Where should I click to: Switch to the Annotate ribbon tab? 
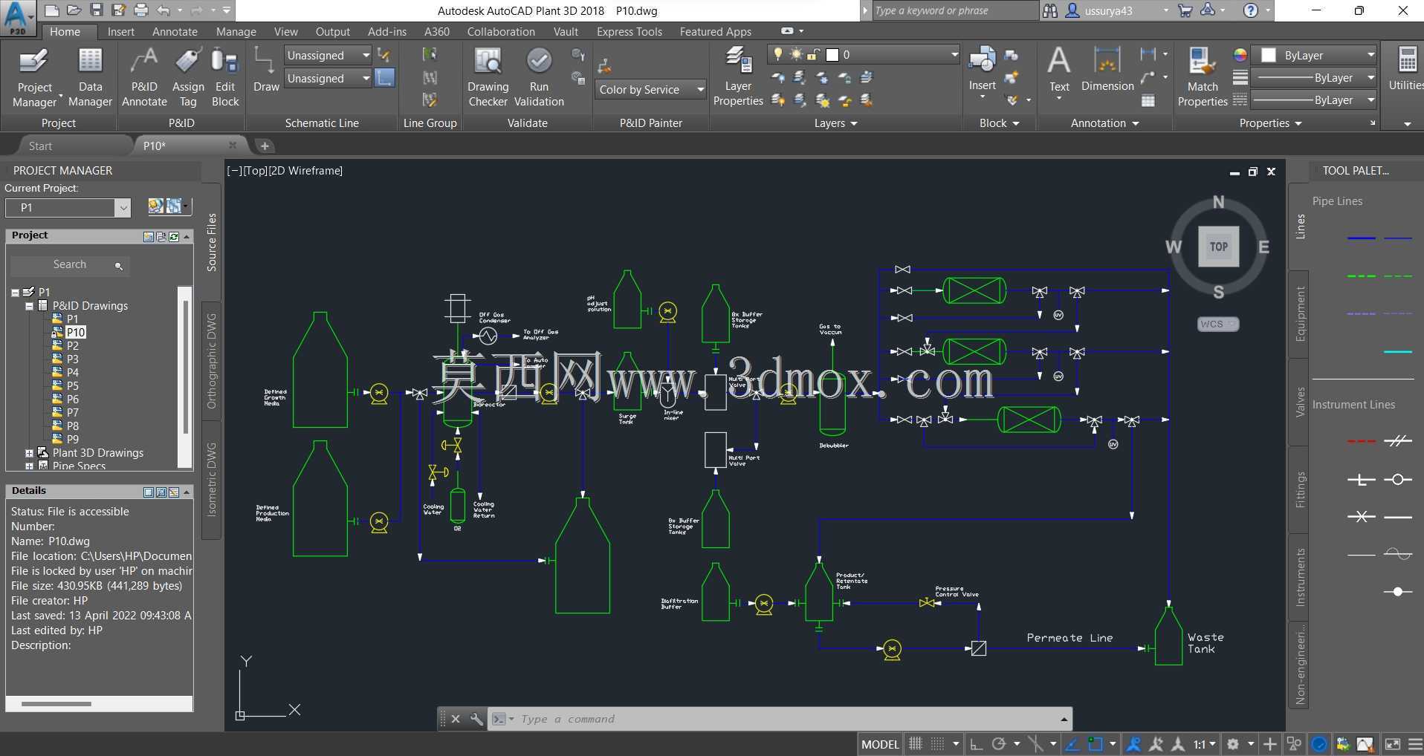coord(175,31)
